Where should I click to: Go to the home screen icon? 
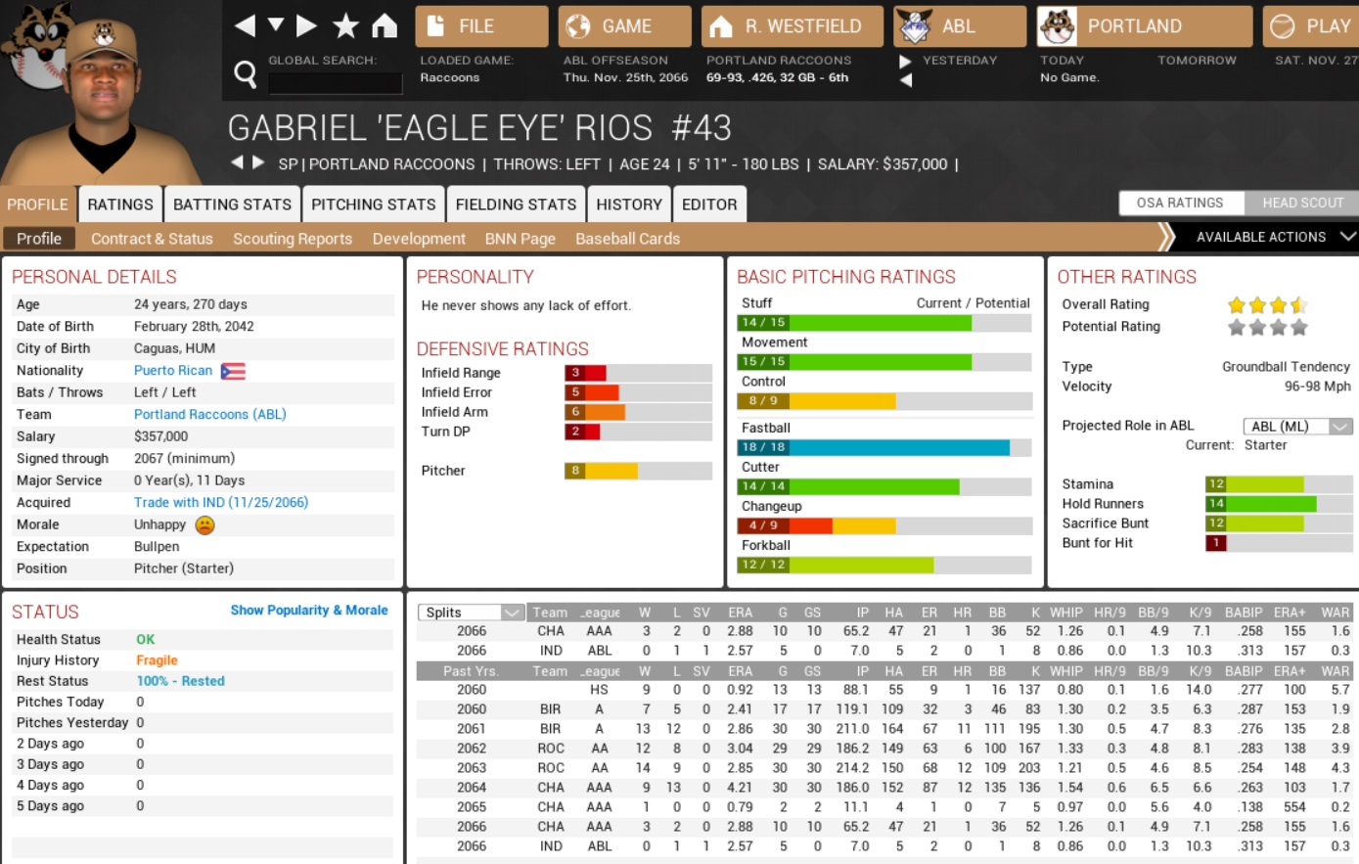(x=385, y=26)
